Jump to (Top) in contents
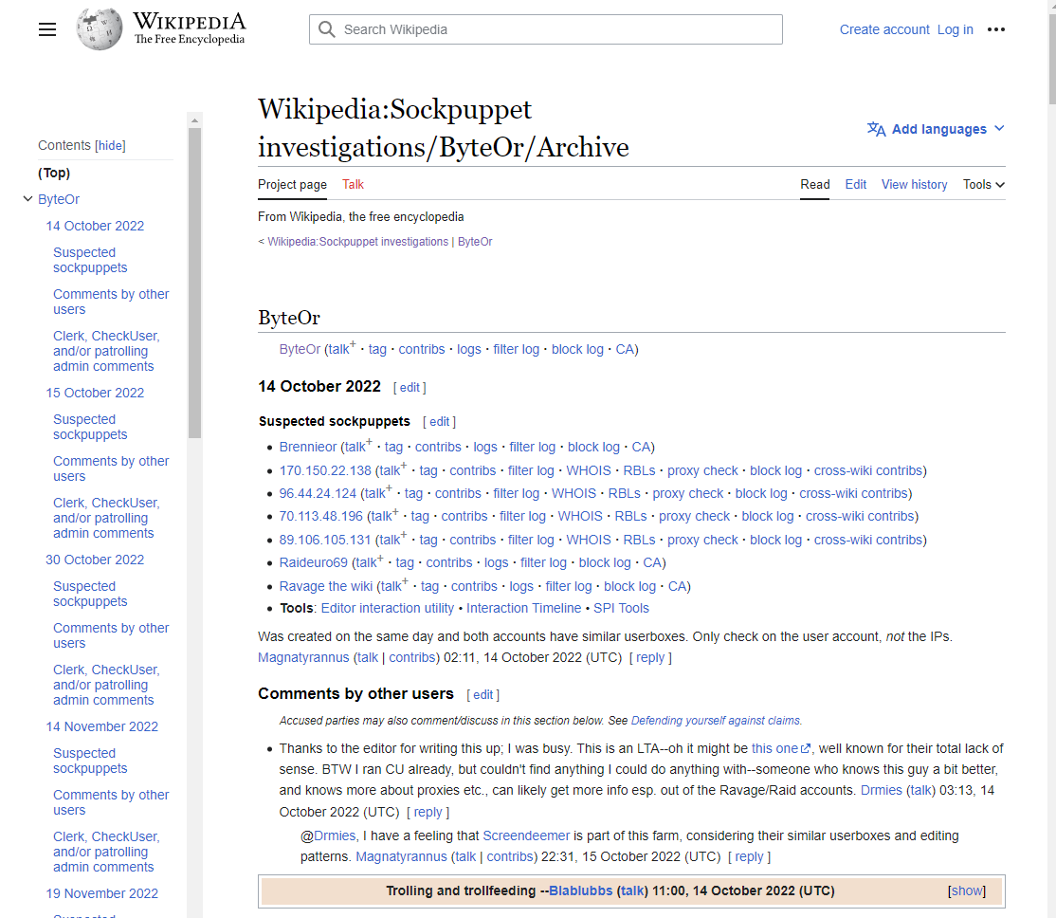Viewport: 1056px width, 918px height. point(54,174)
